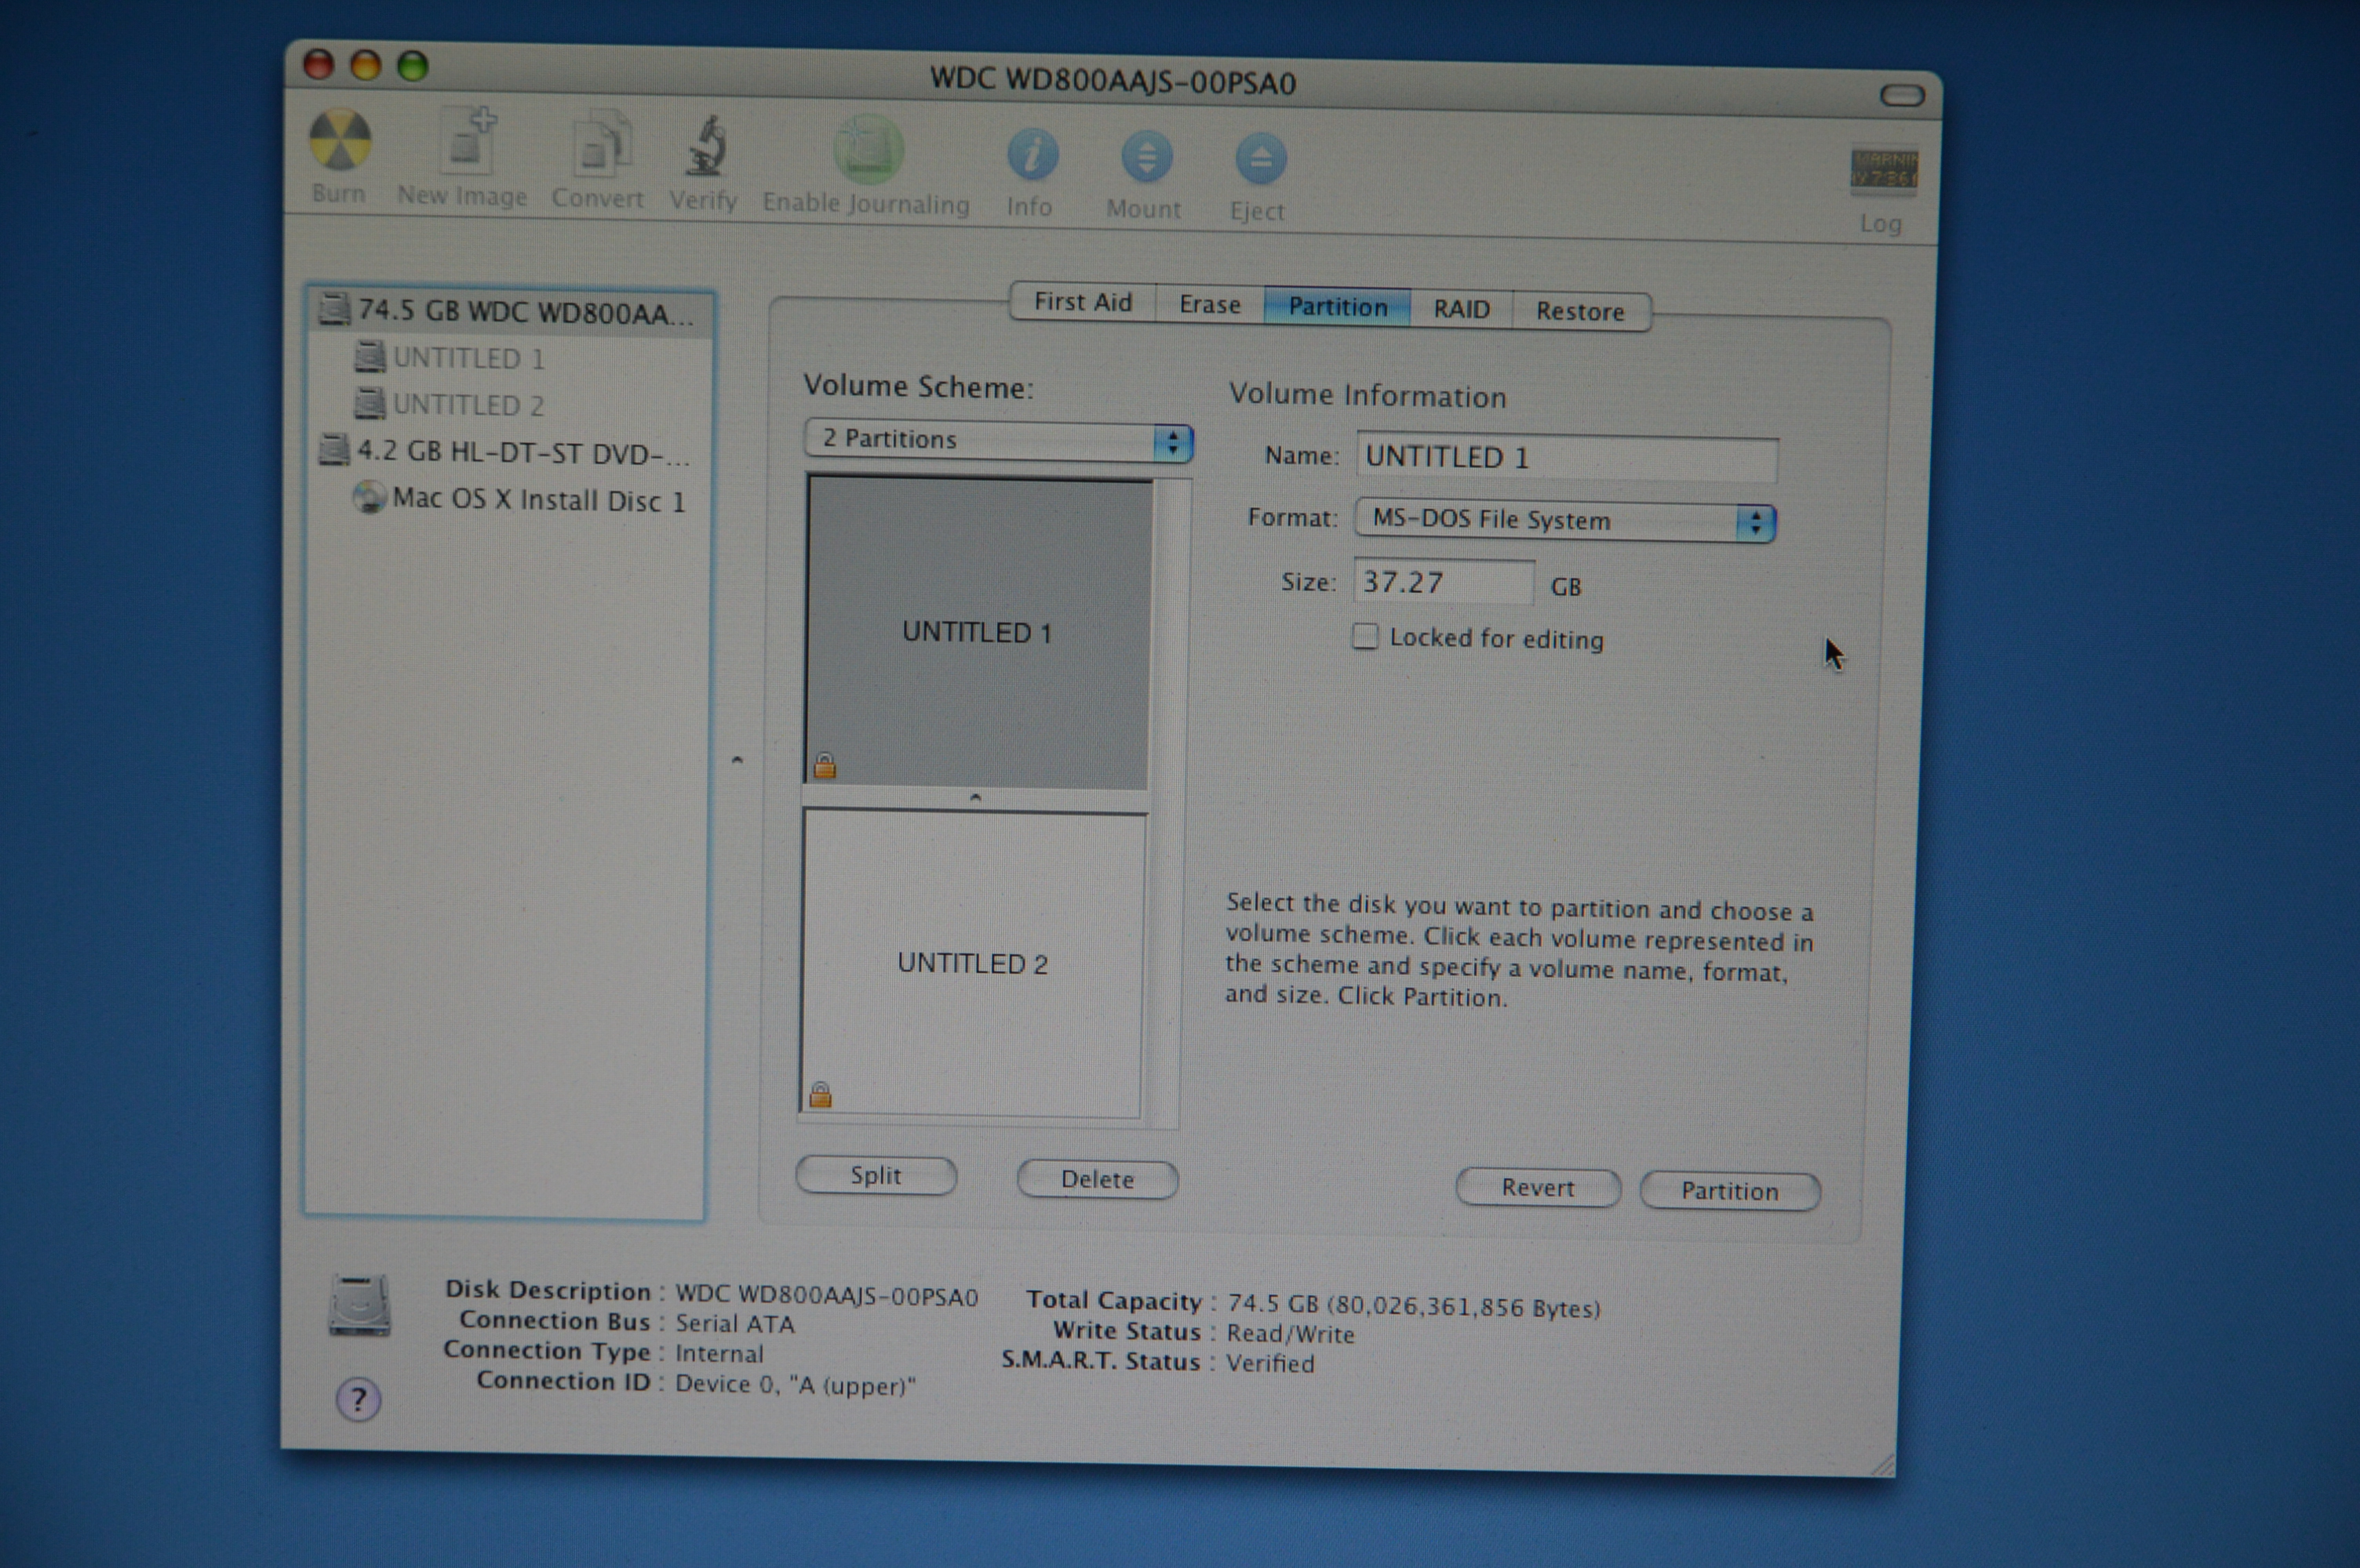Click the disk icon beside Disk Description
2360x1568 pixels.
[x=359, y=1305]
